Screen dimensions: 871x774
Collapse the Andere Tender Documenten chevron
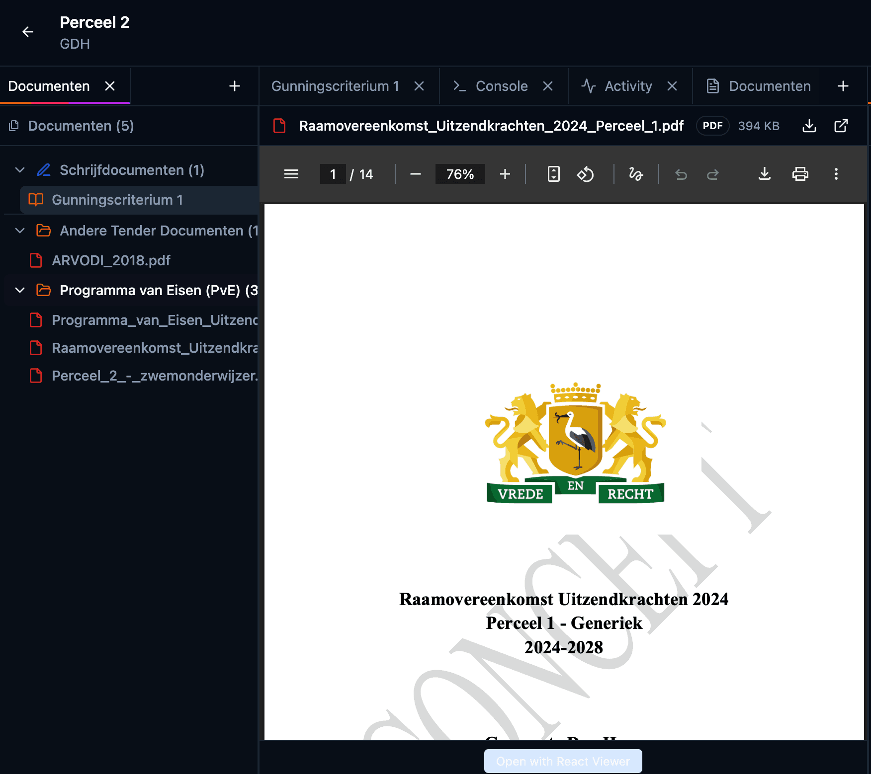point(20,231)
